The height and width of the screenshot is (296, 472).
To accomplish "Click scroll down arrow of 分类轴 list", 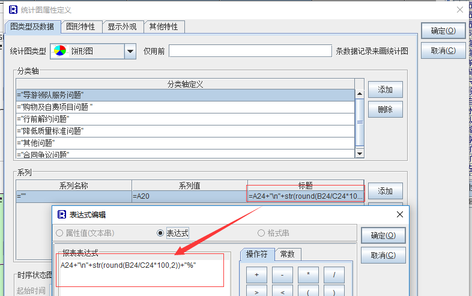I will 360,153.
